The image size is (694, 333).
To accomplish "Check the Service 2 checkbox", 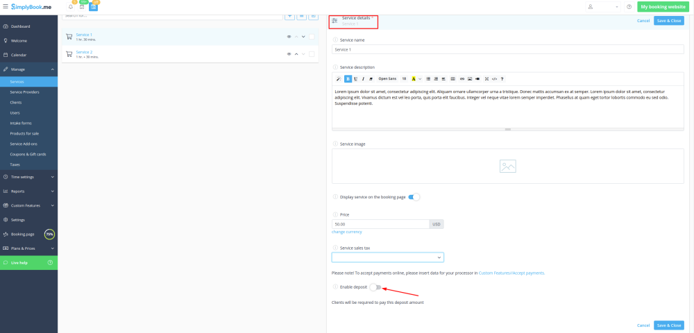I will [x=312, y=53].
